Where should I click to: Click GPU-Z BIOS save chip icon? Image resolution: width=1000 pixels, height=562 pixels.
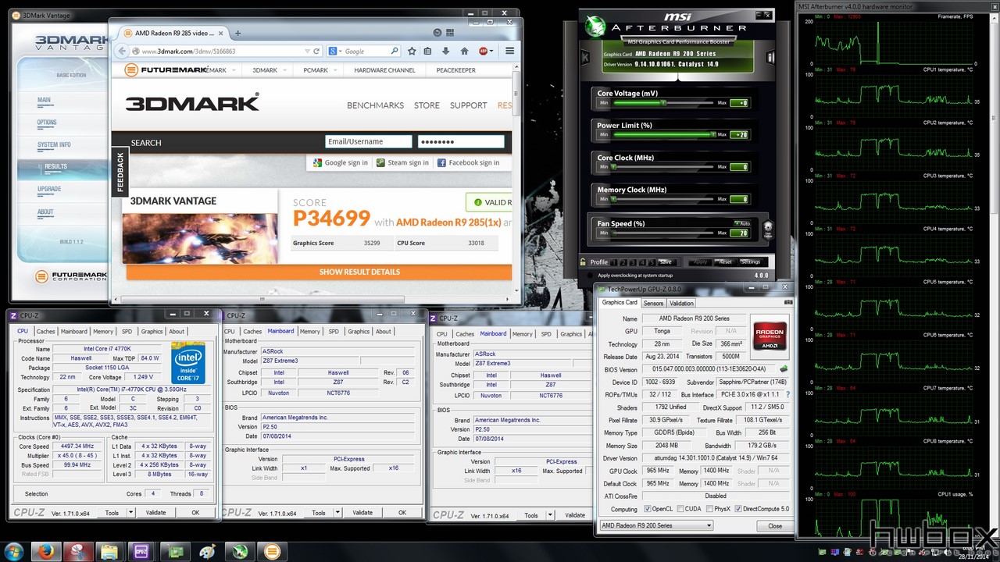coord(784,368)
